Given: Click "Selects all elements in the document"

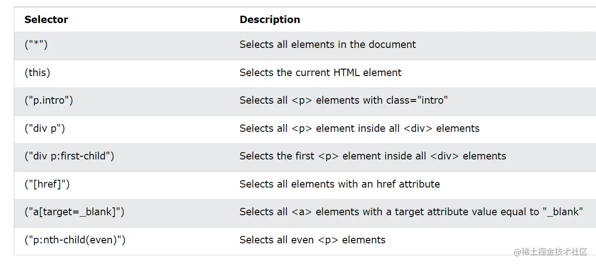Looking at the screenshot, I should tap(327, 45).
